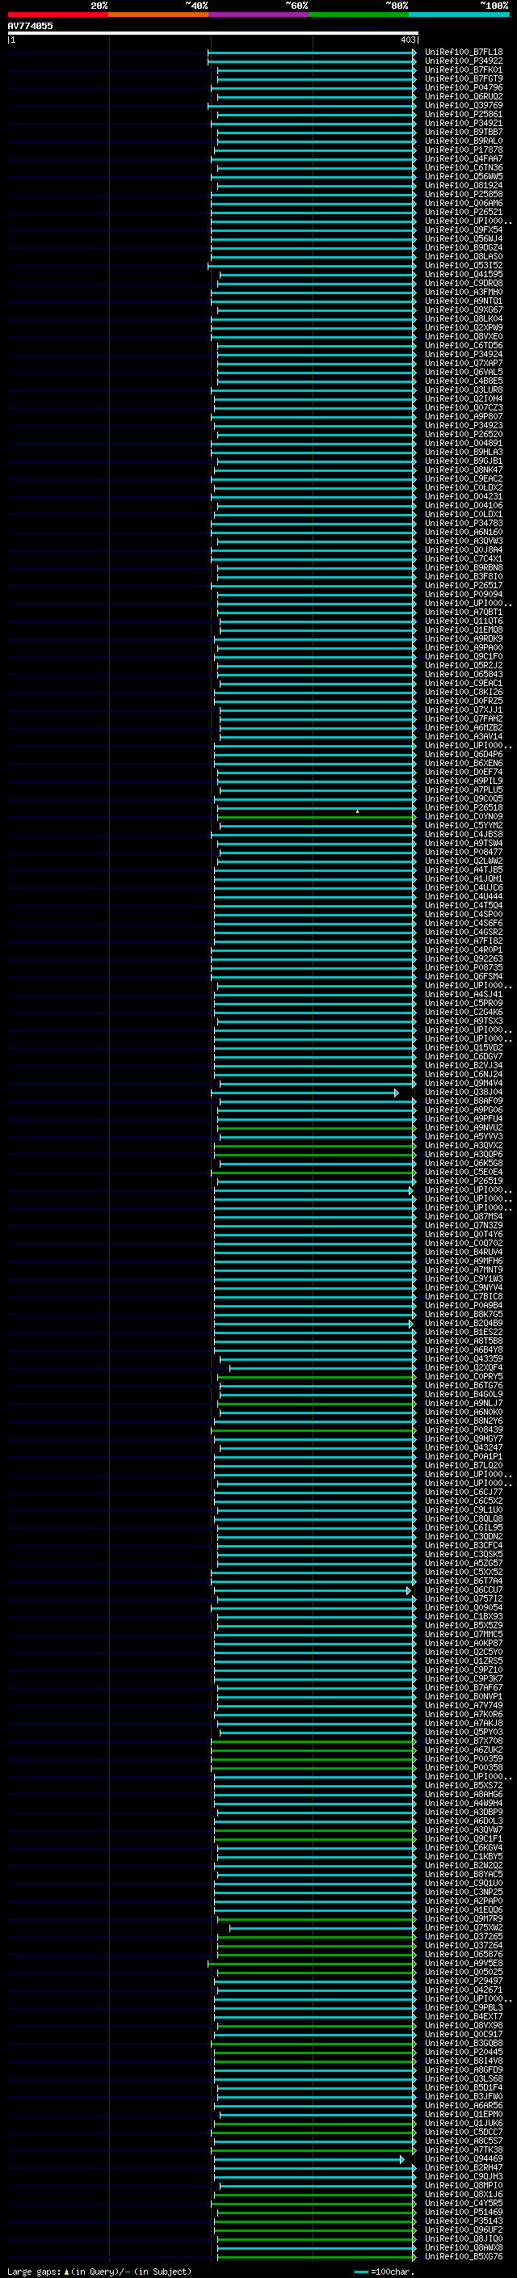Select label UniRef100_Q39769
The height and width of the screenshot is (2278, 517).
(463, 105)
